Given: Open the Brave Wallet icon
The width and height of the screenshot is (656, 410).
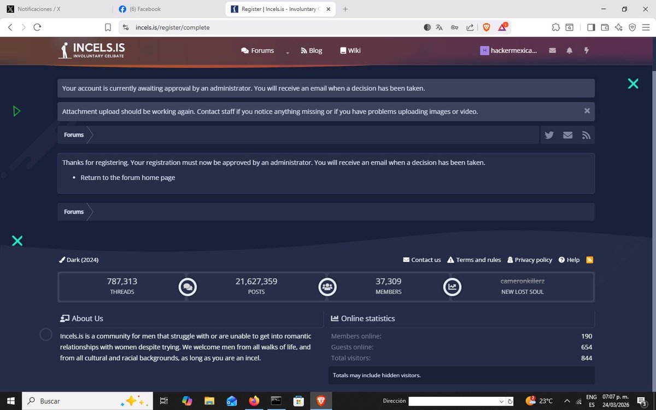Looking at the screenshot, I should tap(605, 27).
